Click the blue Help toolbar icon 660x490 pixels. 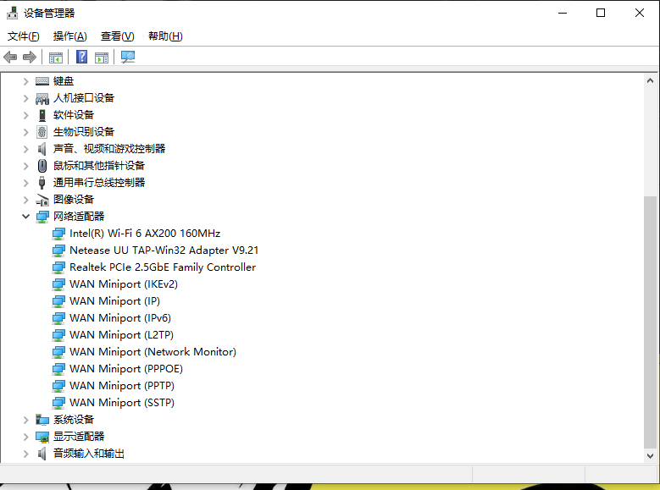click(x=81, y=57)
